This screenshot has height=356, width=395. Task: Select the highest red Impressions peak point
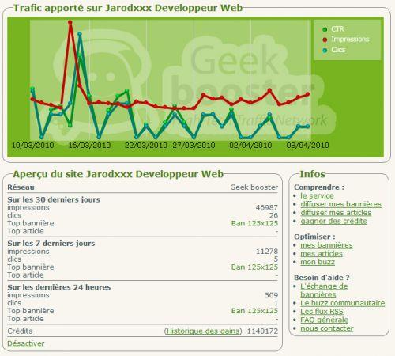[x=70, y=22]
